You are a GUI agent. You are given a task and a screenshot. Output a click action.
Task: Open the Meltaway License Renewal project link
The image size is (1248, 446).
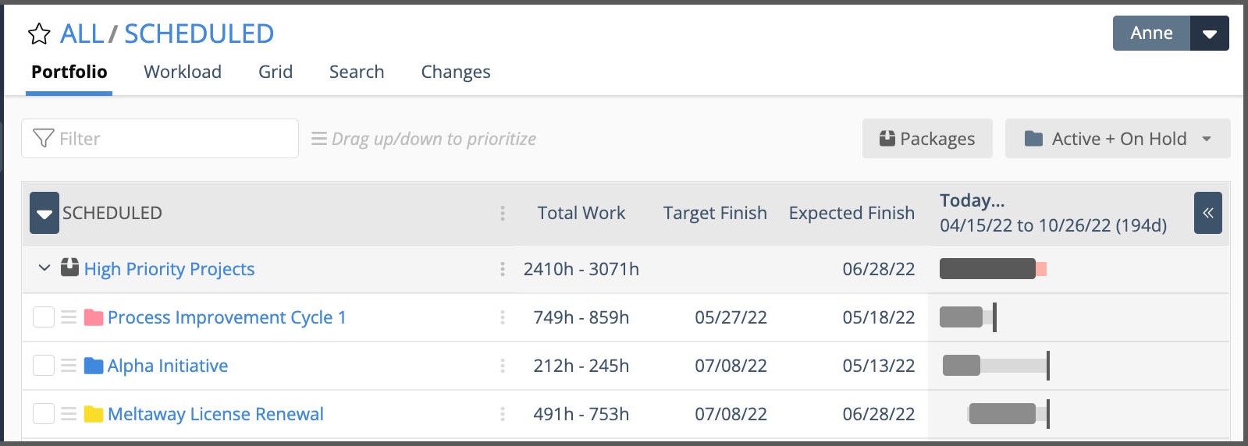215,414
